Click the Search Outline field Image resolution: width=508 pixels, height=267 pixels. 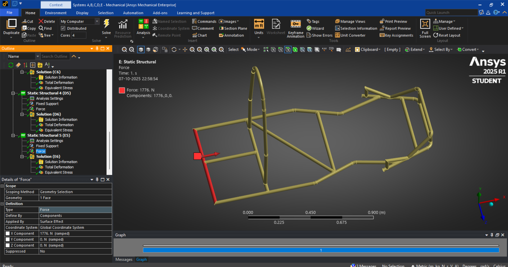pos(55,56)
